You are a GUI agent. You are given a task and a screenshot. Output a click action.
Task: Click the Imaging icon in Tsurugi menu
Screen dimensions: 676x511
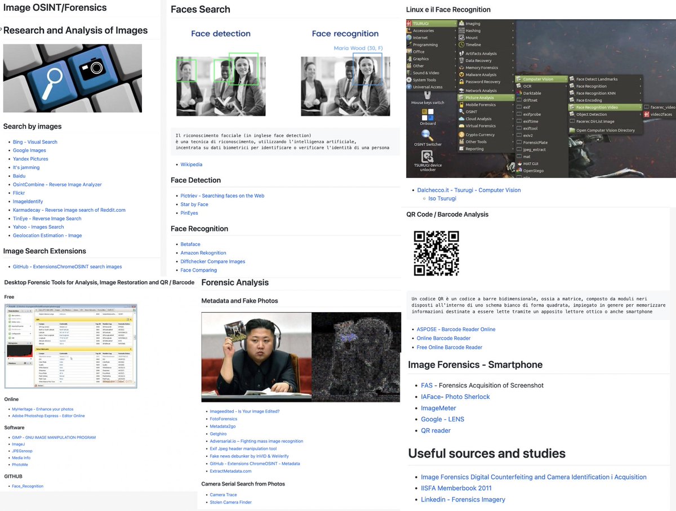pos(461,24)
